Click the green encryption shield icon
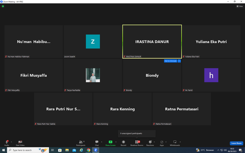 pyautogui.click(x=3, y=6)
